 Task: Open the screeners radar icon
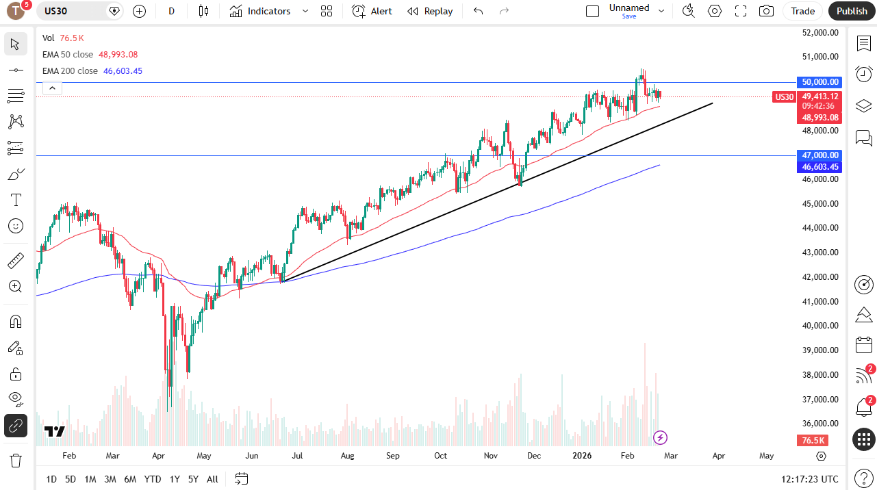(x=864, y=284)
